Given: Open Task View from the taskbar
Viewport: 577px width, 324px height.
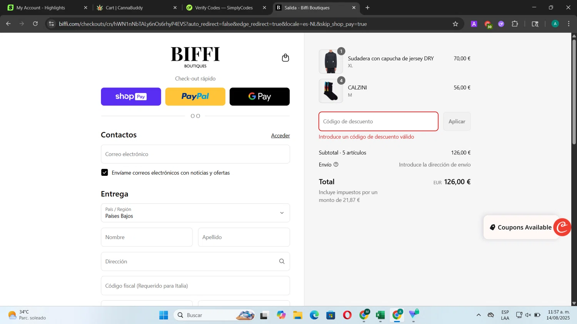Looking at the screenshot, I should point(264,315).
